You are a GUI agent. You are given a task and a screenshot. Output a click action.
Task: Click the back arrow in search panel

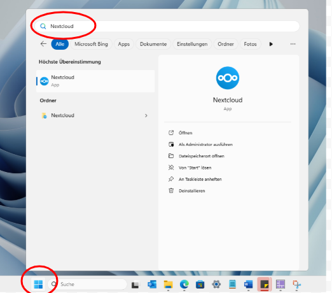pyautogui.click(x=43, y=44)
